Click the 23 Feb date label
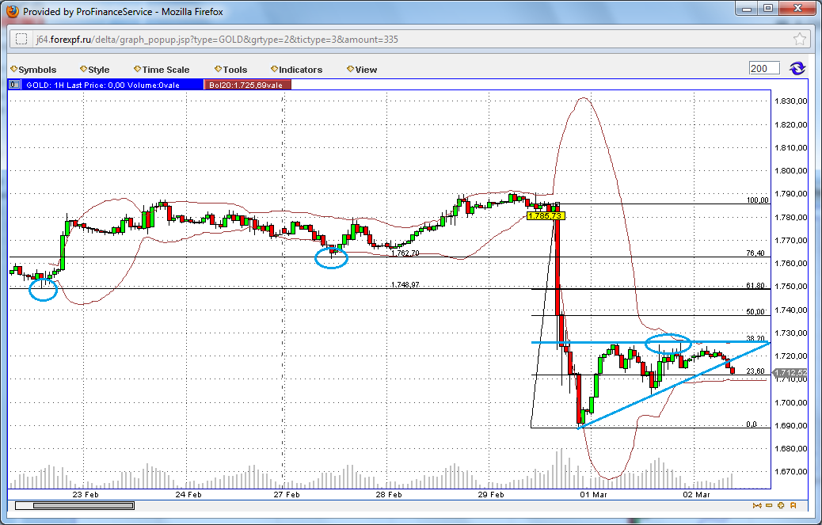This screenshot has width=822, height=525. (86, 495)
